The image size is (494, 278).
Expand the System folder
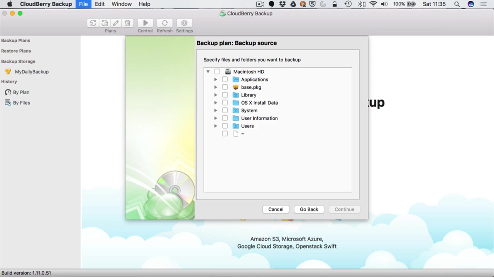pos(216,110)
